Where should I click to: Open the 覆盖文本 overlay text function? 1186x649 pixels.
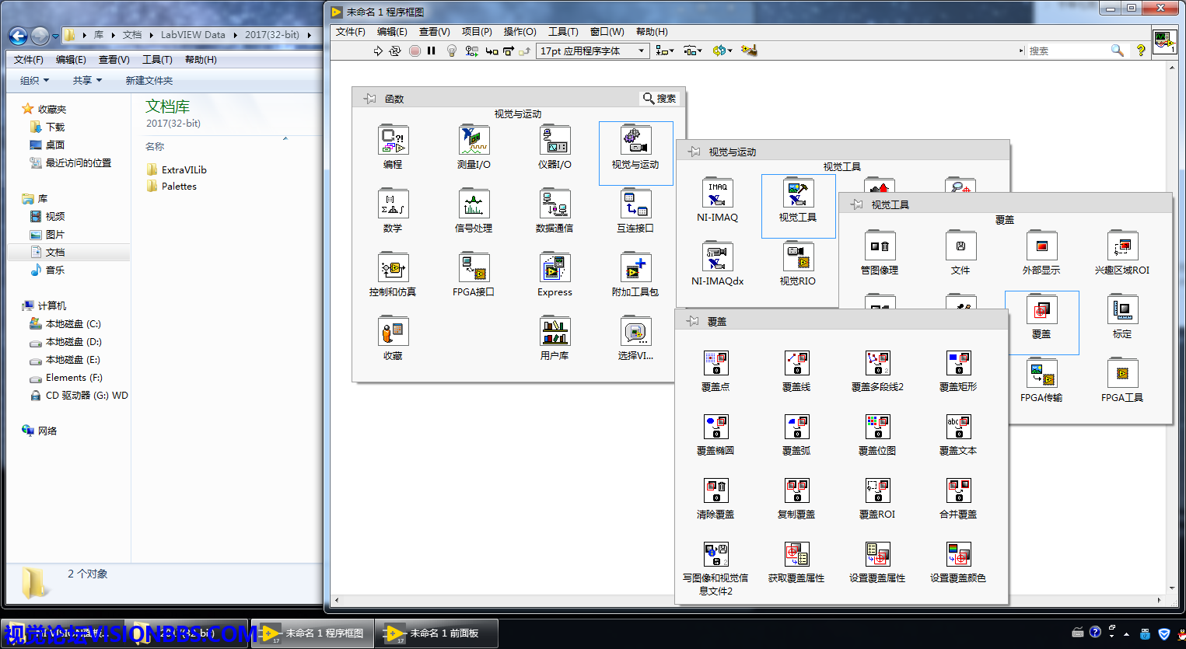tap(957, 427)
